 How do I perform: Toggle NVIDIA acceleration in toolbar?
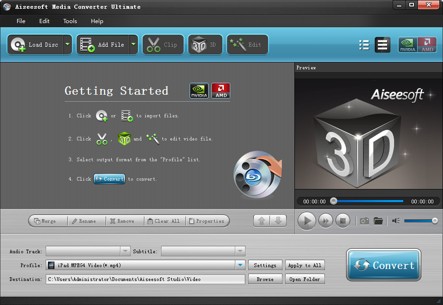[x=407, y=45]
